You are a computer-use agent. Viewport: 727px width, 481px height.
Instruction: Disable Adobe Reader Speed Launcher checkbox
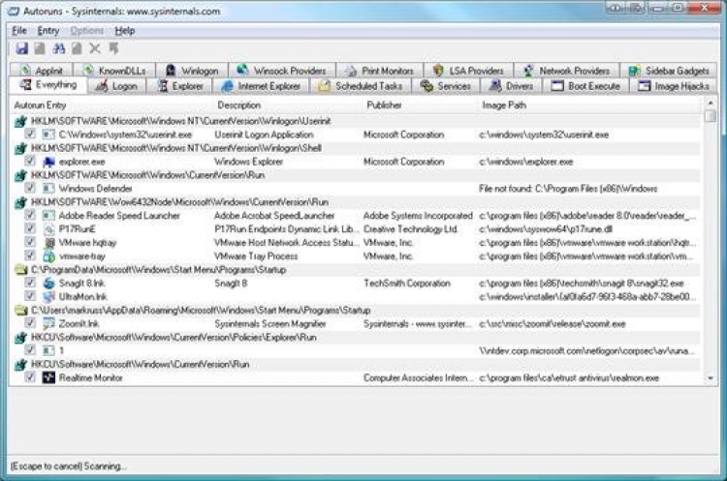click(x=30, y=215)
